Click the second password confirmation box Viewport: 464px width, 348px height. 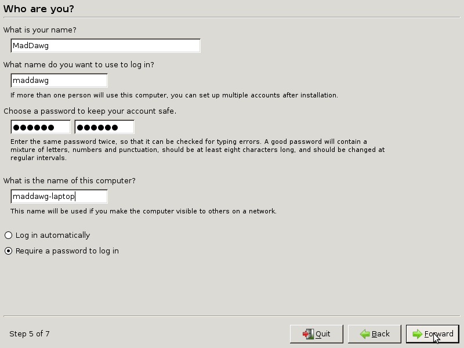(x=104, y=127)
